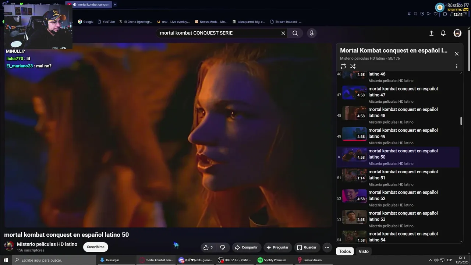
Task: Save video with Guardar button
Action: [307, 247]
